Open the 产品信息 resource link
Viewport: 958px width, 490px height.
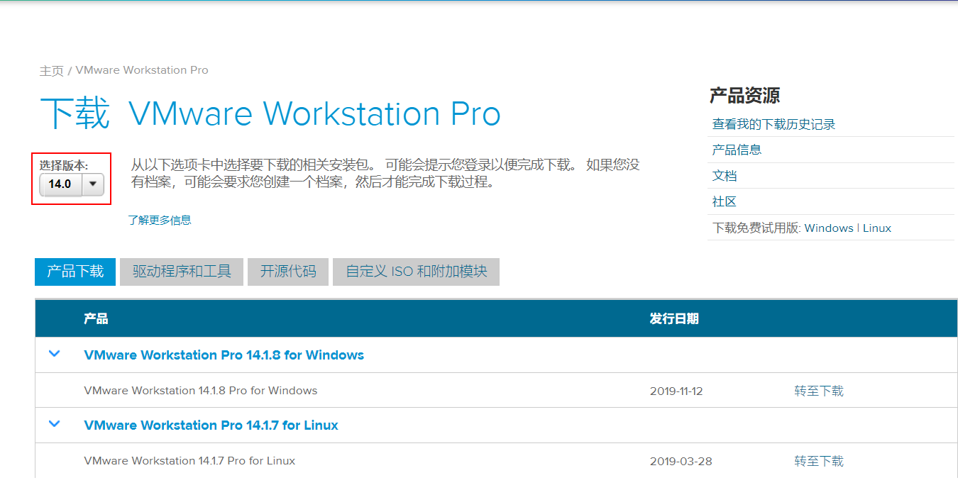[x=737, y=150]
